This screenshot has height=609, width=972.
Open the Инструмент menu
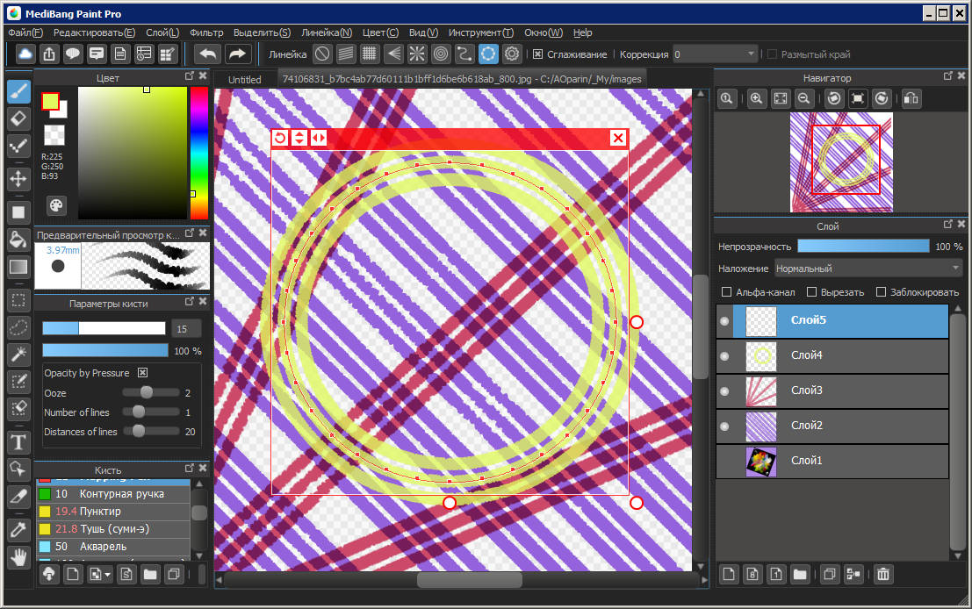480,32
